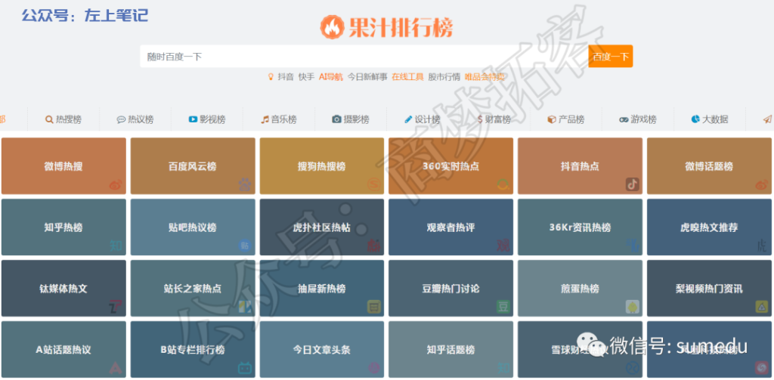Open the 游戏榜 tab
This screenshot has width=774, height=380.
638,119
